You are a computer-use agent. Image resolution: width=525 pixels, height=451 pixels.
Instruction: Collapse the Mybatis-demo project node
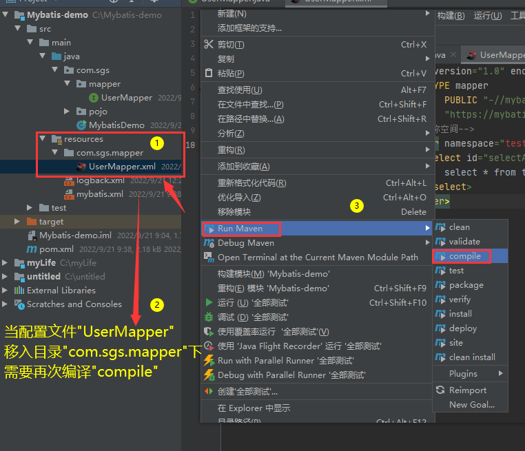pyautogui.click(x=6, y=14)
